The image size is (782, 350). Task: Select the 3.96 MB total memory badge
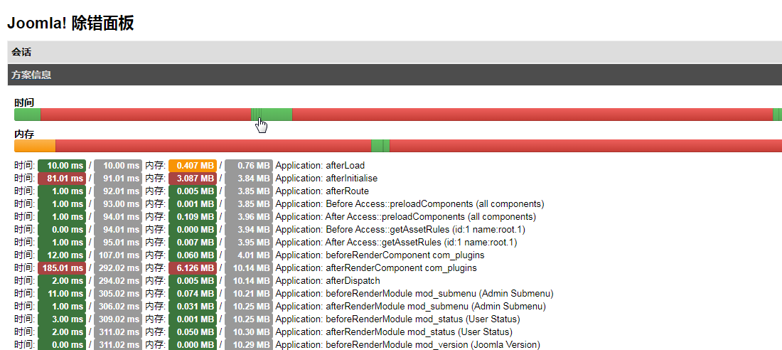tap(248, 217)
